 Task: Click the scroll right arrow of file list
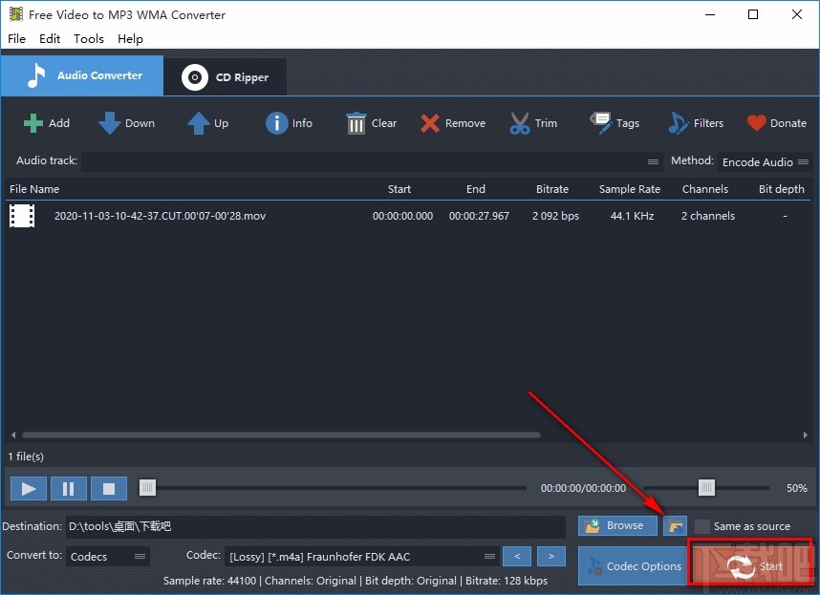coord(806,435)
